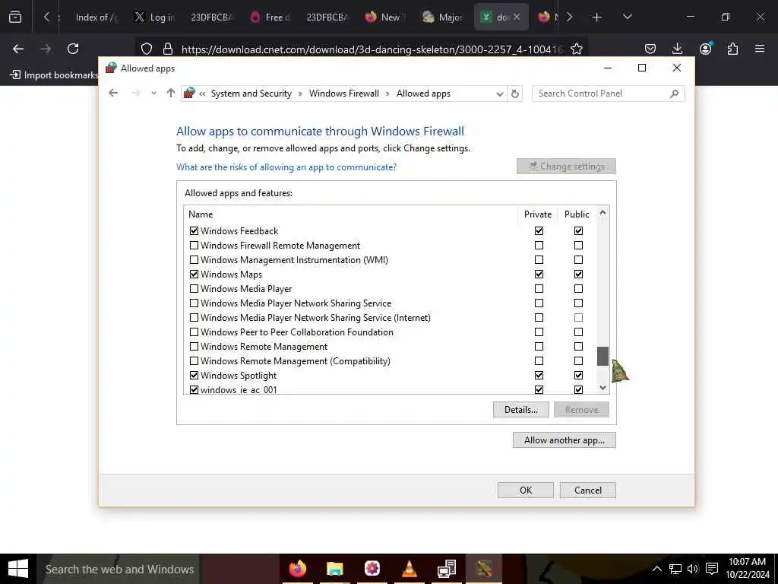
Task: Click the Cancel button
Action: 587,490
